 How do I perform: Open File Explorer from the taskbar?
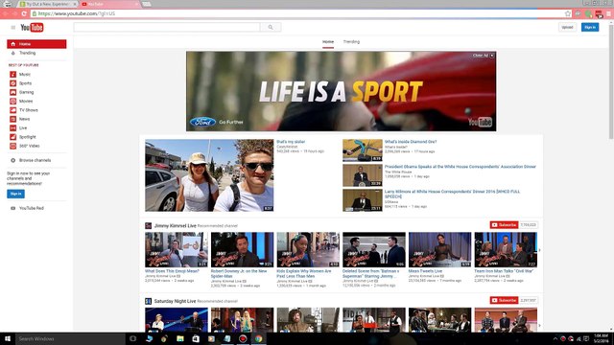[180, 338]
